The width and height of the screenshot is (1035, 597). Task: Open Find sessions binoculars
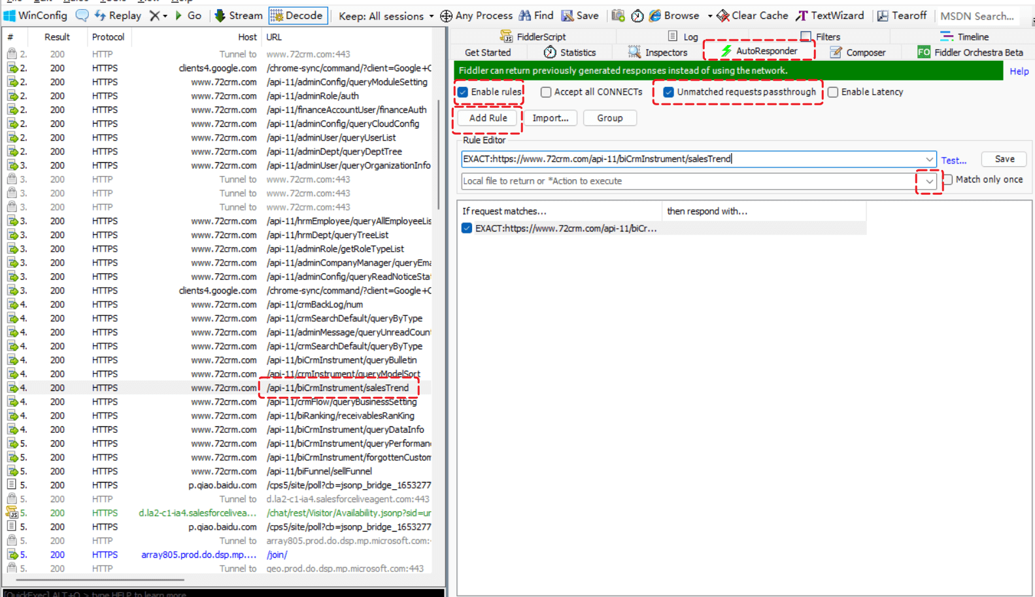click(535, 15)
